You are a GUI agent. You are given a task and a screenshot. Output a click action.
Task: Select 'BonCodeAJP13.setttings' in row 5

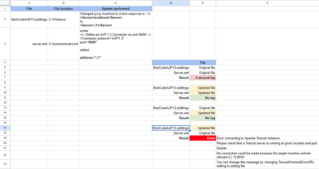click(171, 68)
